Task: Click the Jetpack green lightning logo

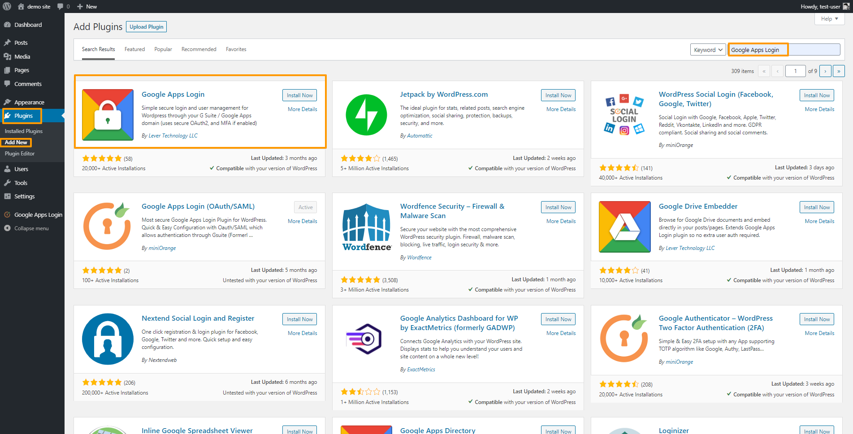Action: pyautogui.click(x=366, y=115)
